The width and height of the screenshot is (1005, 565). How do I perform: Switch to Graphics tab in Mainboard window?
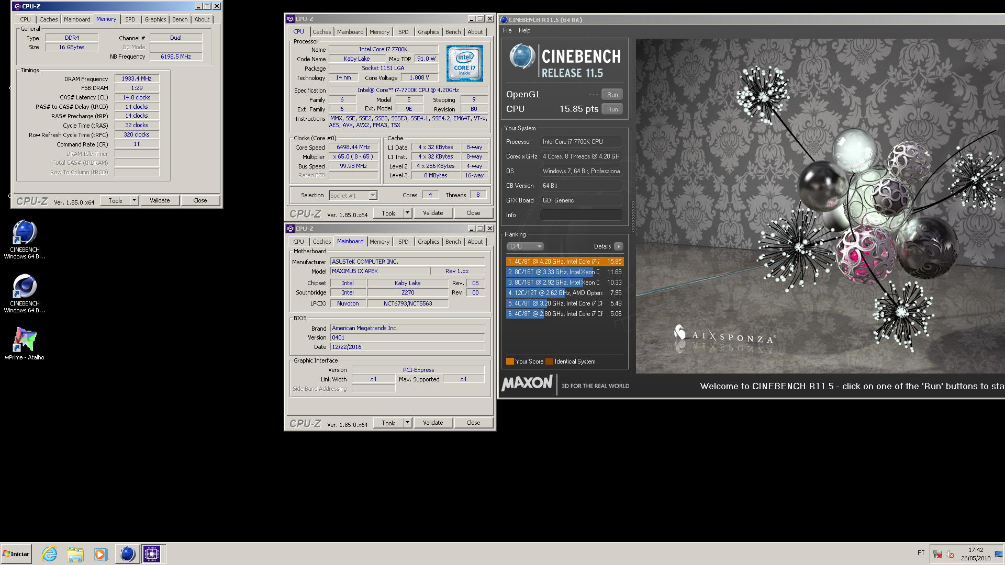point(429,242)
